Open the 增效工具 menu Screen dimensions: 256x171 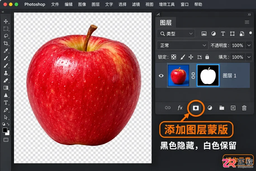(x=167, y=4)
